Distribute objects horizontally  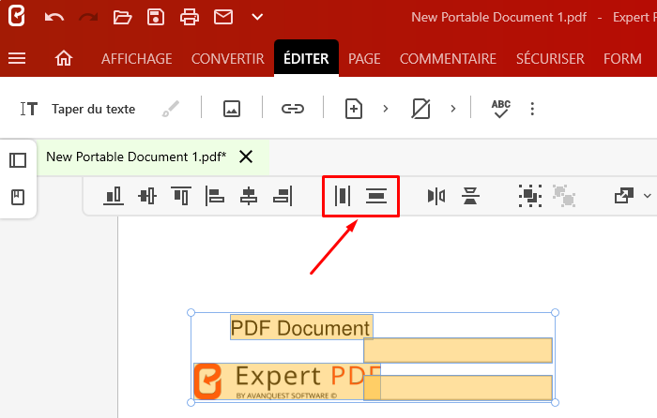click(x=343, y=196)
